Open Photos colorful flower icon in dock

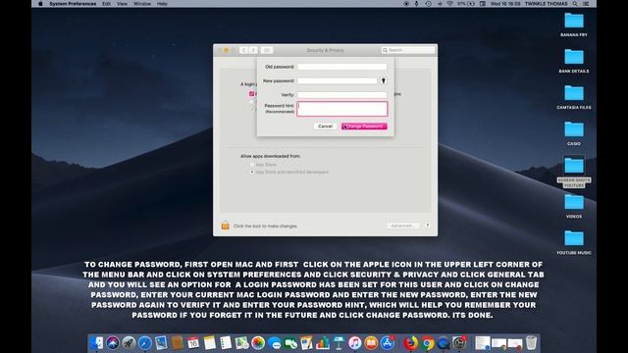[258, 343]
